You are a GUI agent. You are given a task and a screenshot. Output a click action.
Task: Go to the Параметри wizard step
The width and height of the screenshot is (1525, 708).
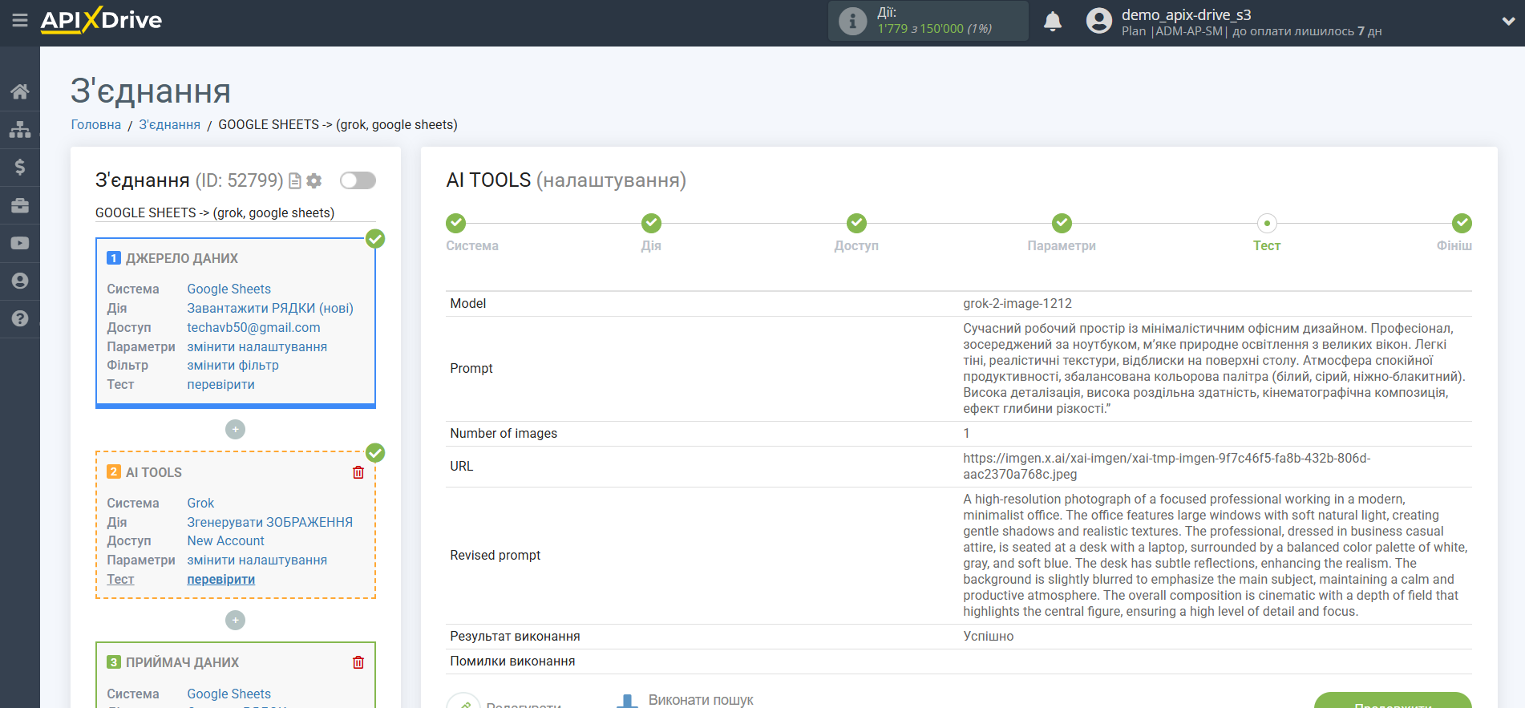1061,224
